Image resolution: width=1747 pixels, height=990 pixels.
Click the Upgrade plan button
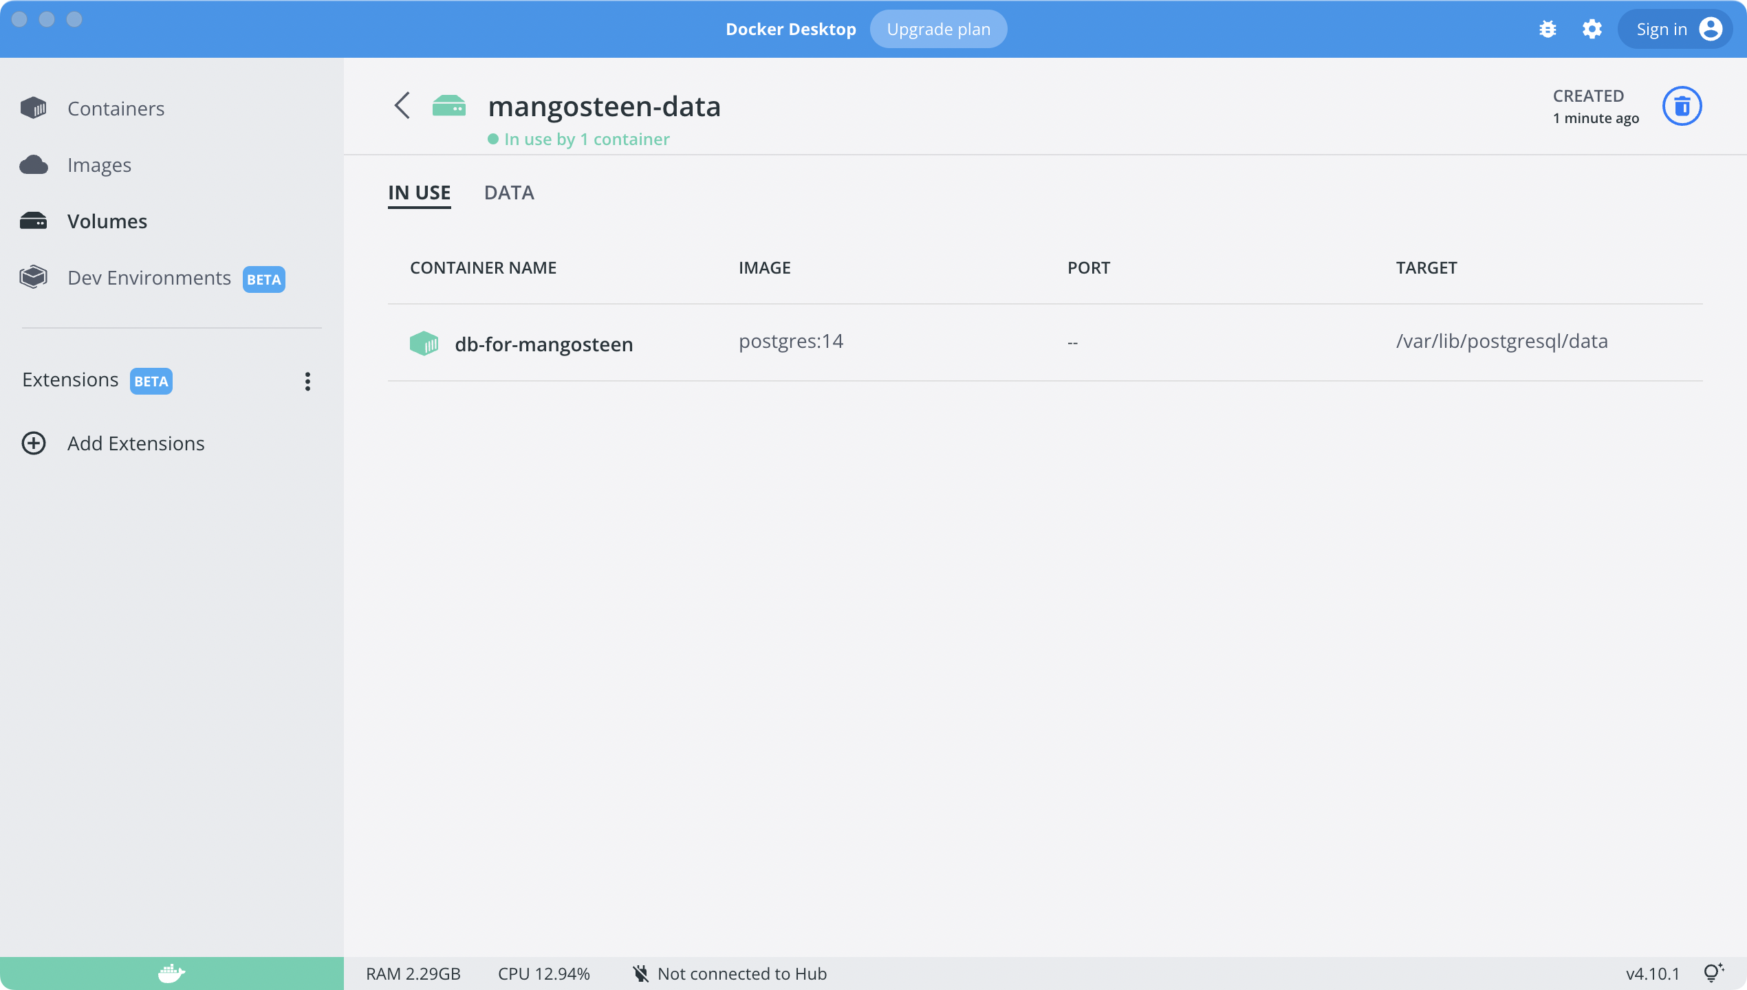(x=938, y=29)
